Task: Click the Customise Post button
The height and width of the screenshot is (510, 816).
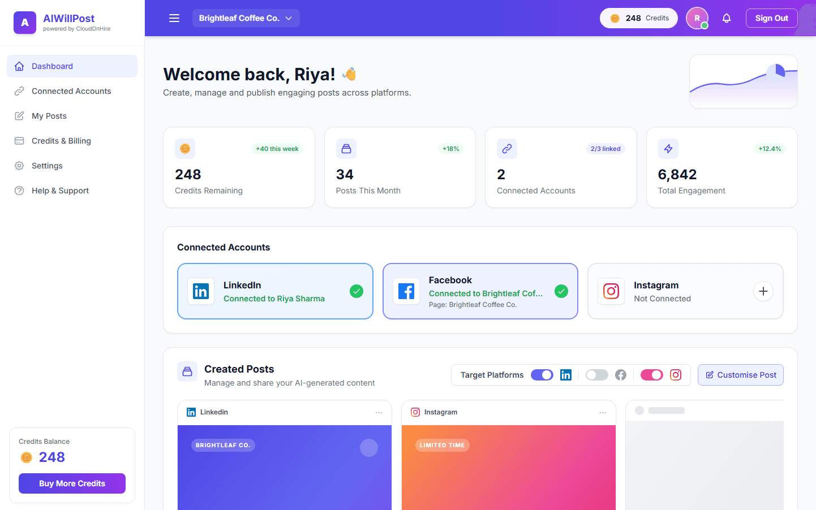Action: [x=741, y=375]
